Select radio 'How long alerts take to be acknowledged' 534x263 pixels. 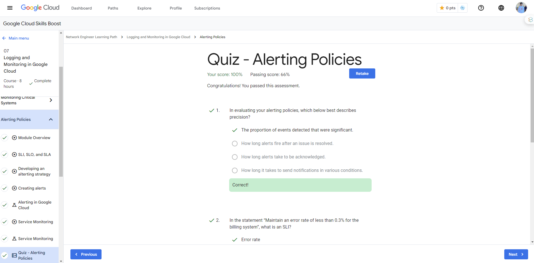click(x=235, y=157)
